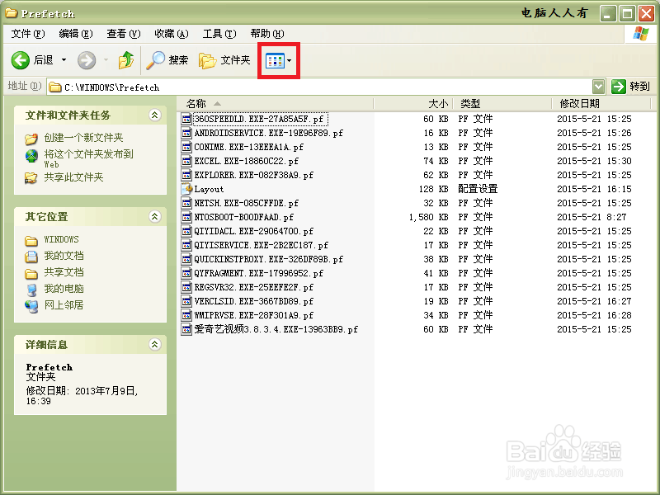Click the Windows flag logo in the menu bar
This screenshot has width=660, height=495.
pyautogui.click(x=640, y=33)
